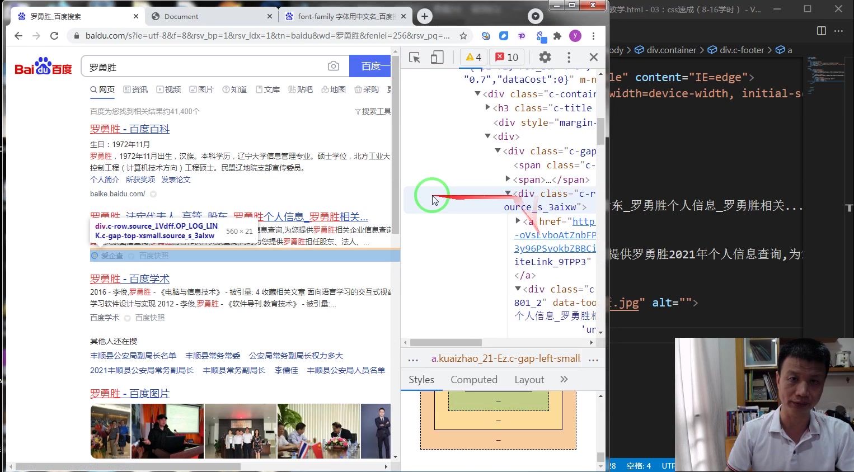This screenshot has height=472, width=854.
Task: Select the 图片 search category
Action: coord(201,89)
